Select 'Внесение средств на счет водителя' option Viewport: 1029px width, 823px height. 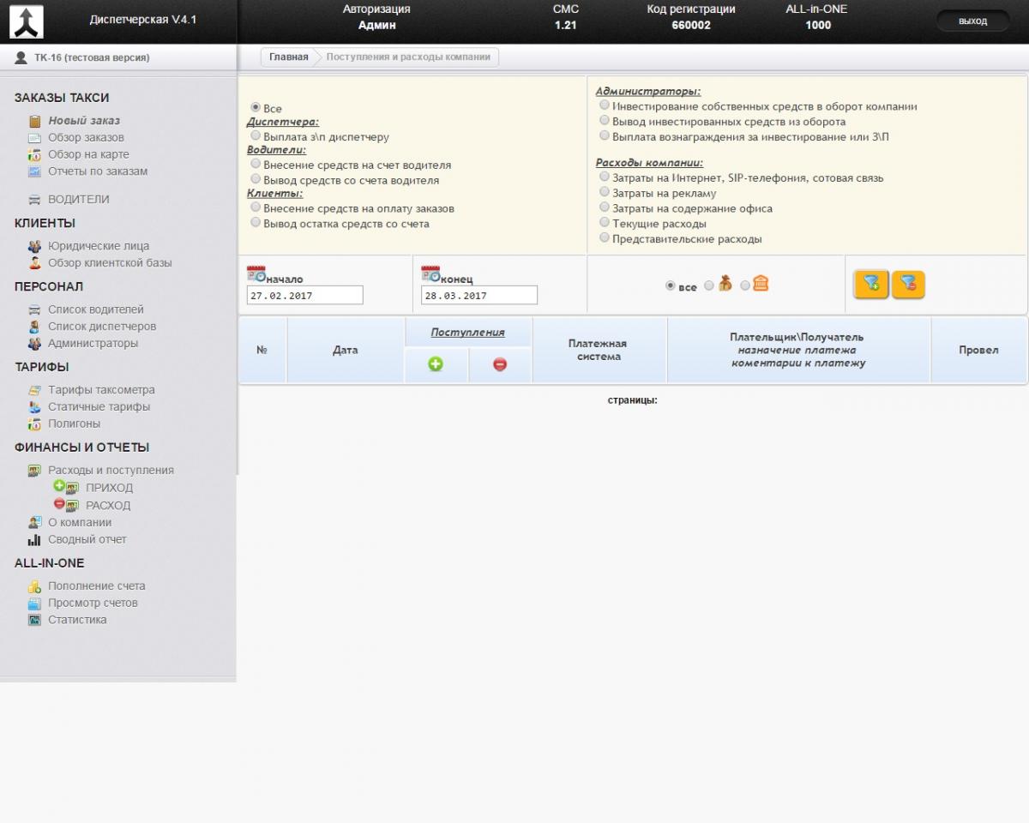click(x=256, y=164)
